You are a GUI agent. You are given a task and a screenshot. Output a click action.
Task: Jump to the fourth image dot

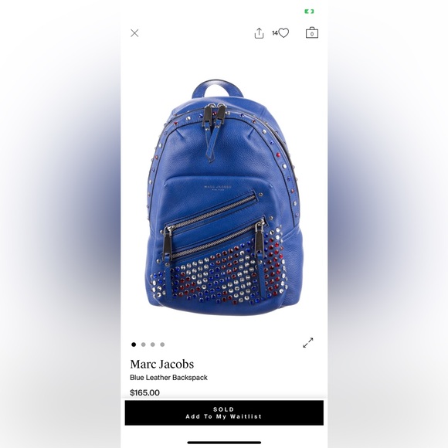[162, 344]
